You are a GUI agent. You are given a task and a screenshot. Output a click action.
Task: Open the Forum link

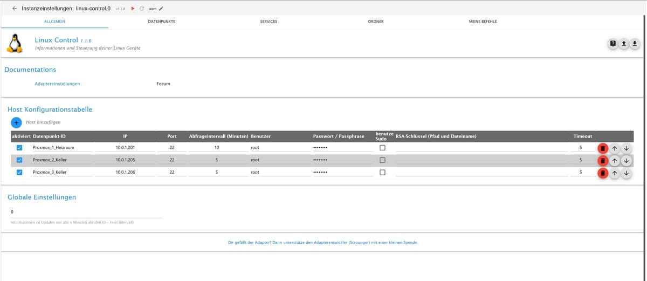coord(163,84)
